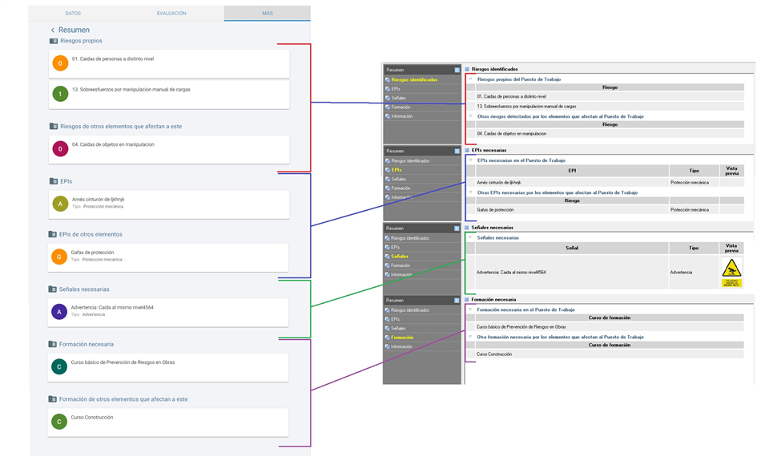Select the MÁS tab
The image size is (769, 457).
point(267,14)
